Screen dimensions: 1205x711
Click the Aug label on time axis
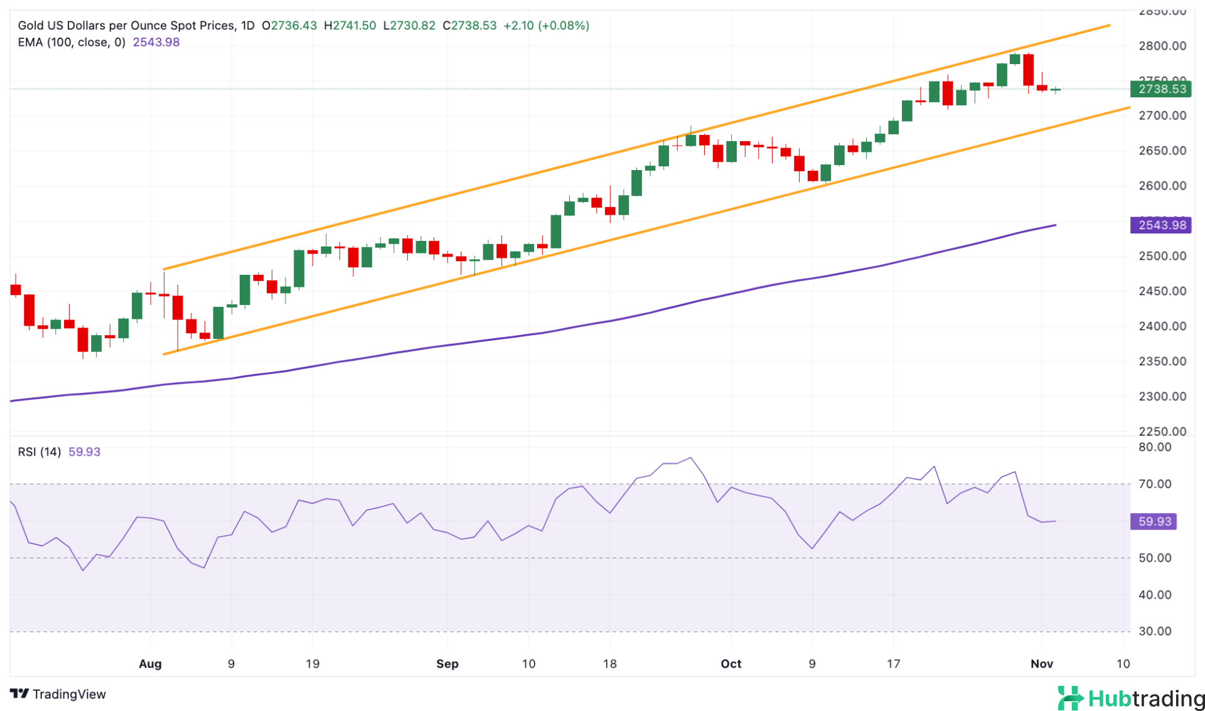coord(150,663)
